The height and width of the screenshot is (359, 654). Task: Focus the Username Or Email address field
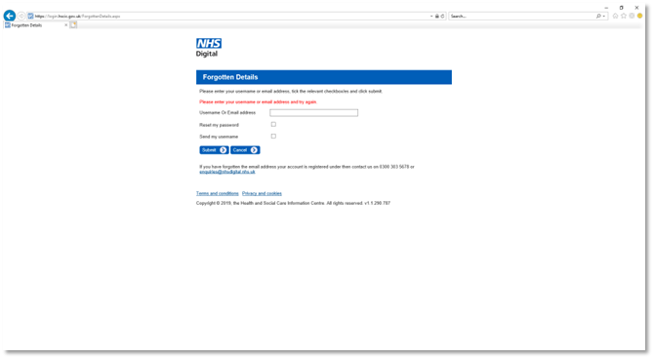point(313,112)
